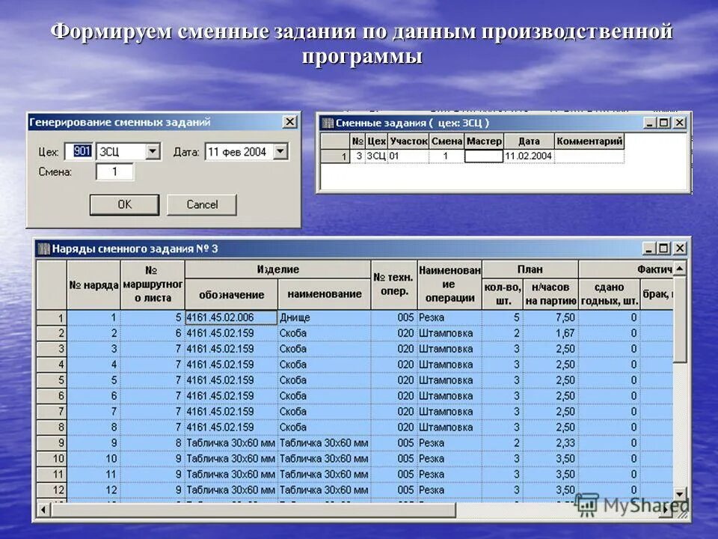This screenshot has width=718, height=539.
Task: Select the 901 workshop code field
Action: 80,150
